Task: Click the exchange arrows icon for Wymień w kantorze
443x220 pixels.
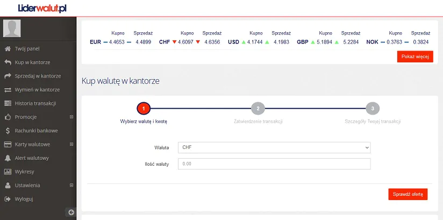Action: (x=8, y=90)
